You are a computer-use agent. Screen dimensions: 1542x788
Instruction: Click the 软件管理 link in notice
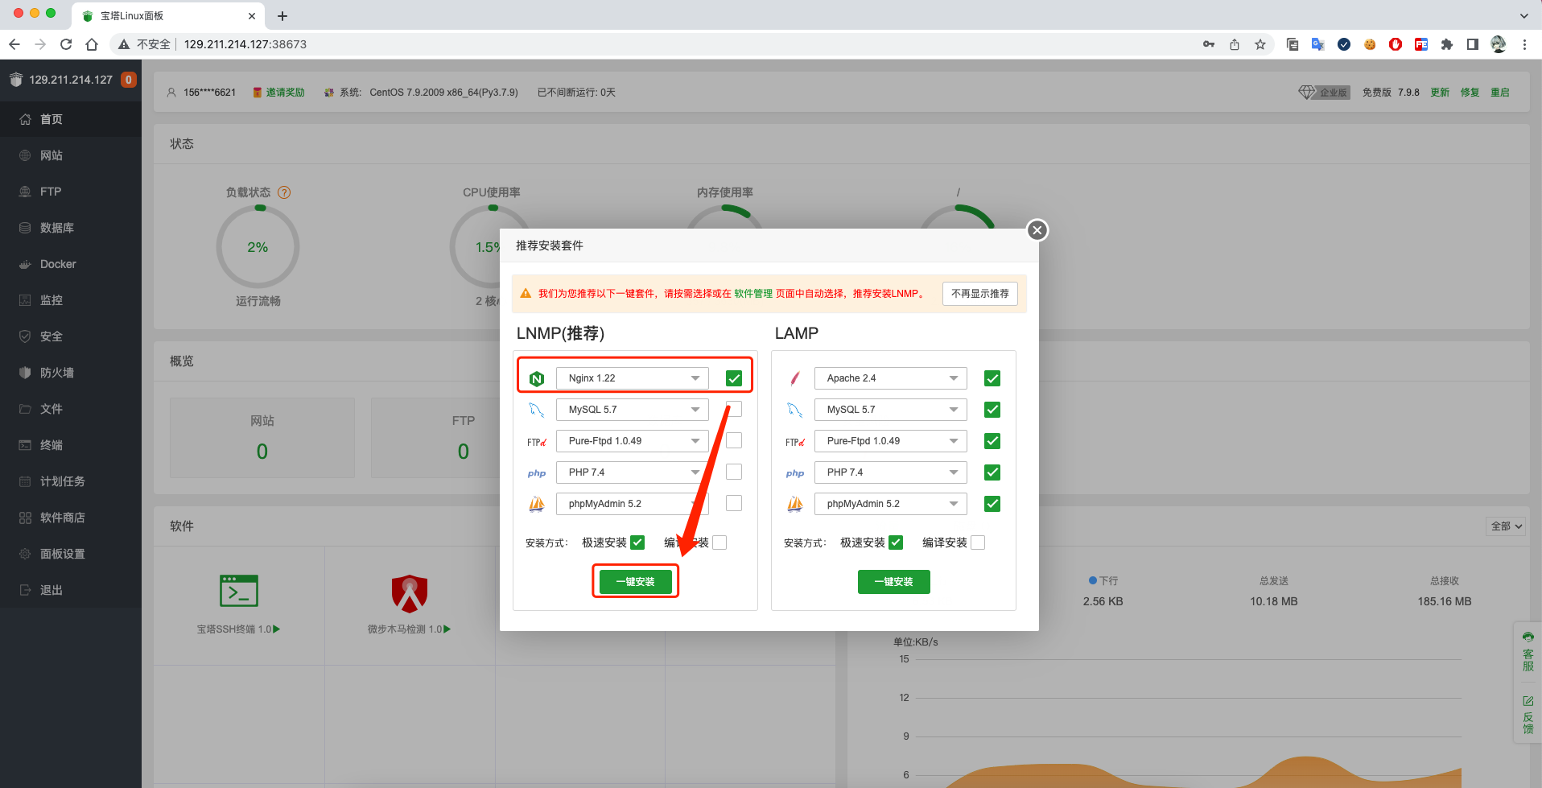(x=753, y=294)
